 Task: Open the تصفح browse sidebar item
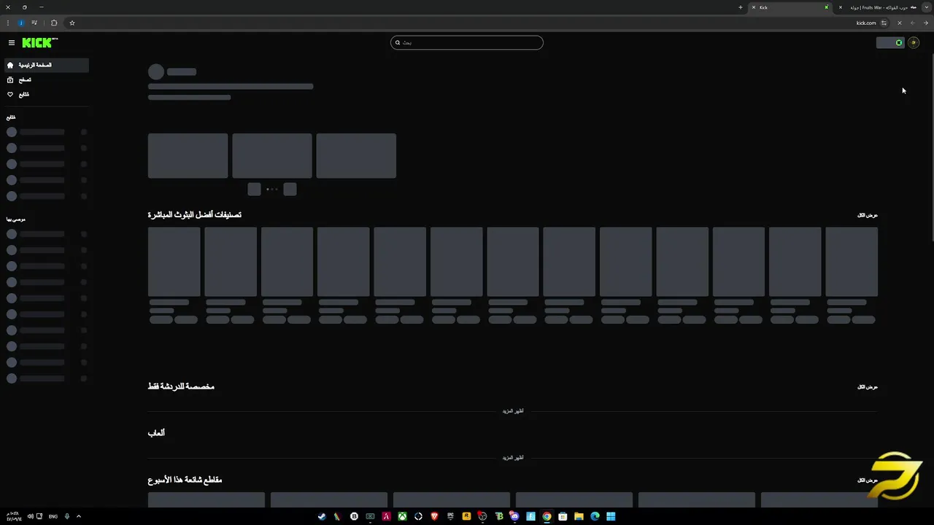(47, 79)
